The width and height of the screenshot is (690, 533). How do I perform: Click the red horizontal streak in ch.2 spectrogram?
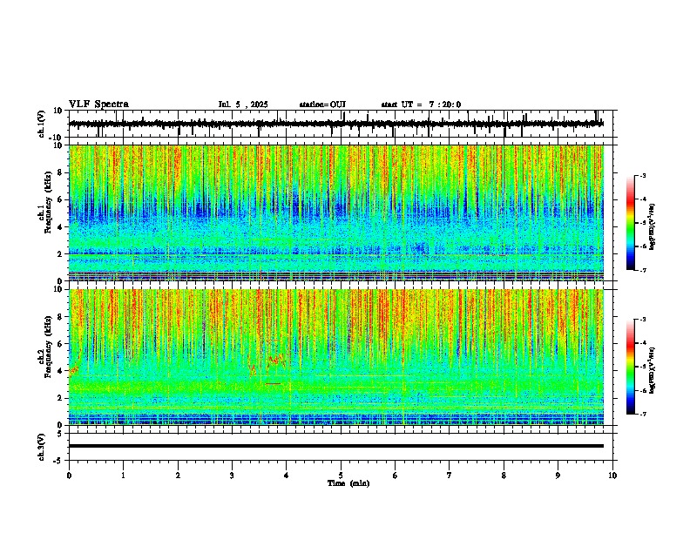273,384
